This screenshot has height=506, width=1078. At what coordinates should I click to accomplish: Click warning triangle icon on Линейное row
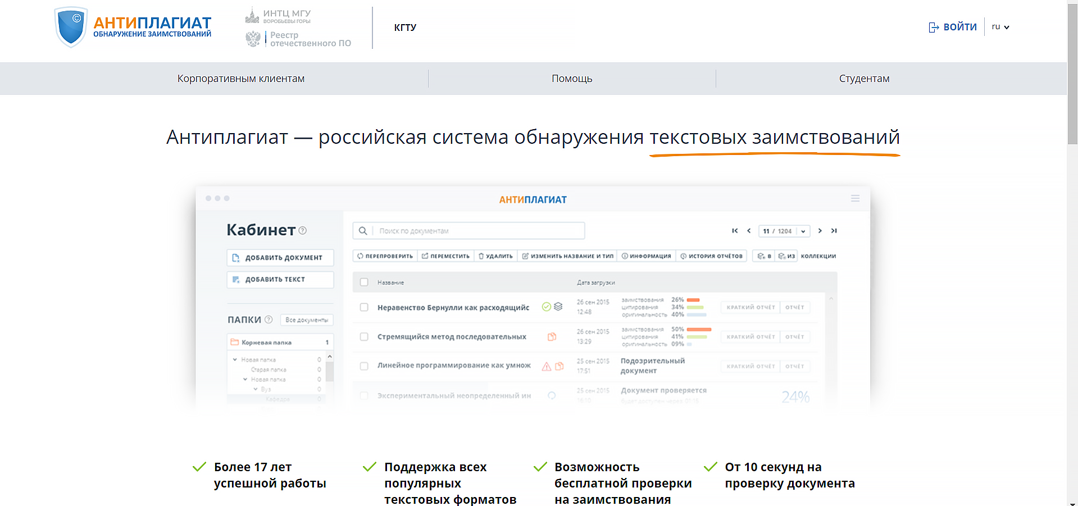coord(546,366)
